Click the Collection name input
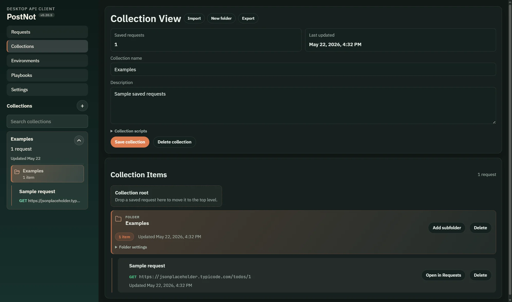Viewport: 512px width, 302px height. (x=303, y=69)
